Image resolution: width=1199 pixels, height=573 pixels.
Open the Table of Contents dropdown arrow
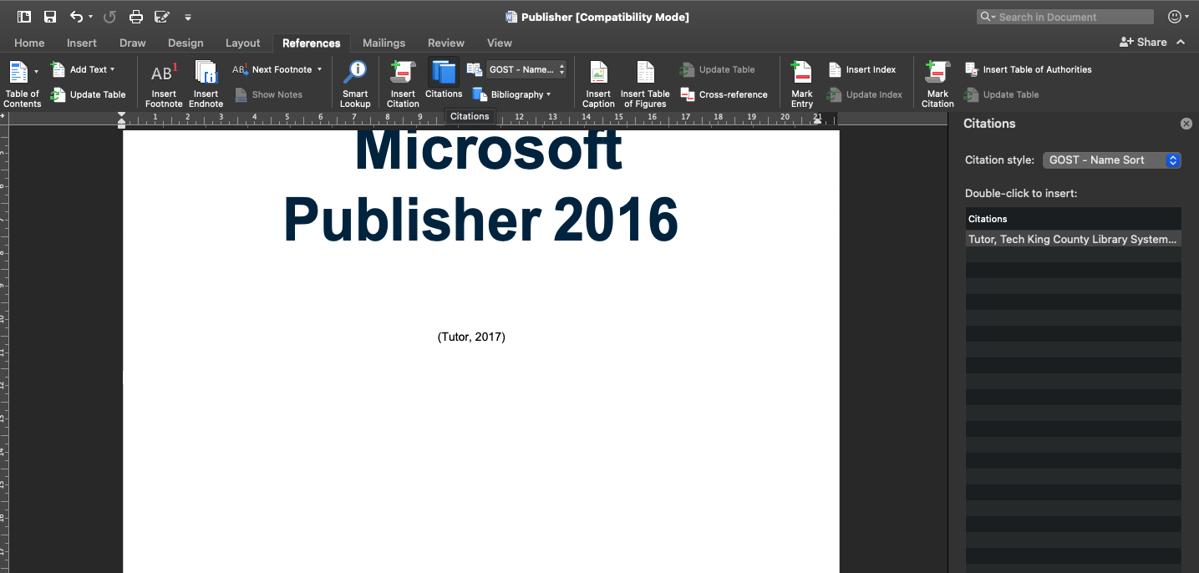36,72
